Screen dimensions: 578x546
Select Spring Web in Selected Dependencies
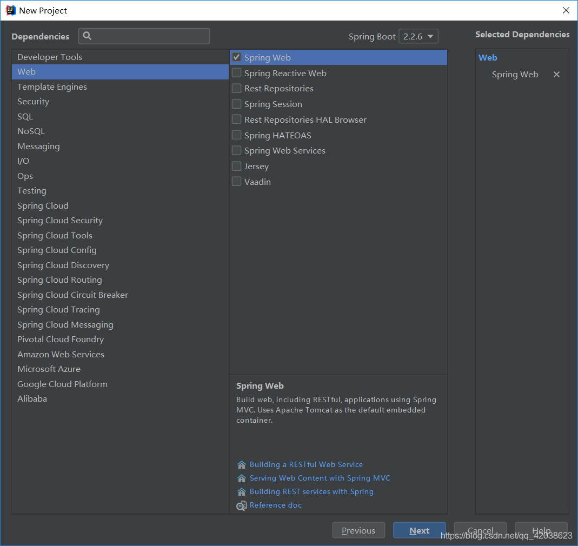[x=515, y=75]
